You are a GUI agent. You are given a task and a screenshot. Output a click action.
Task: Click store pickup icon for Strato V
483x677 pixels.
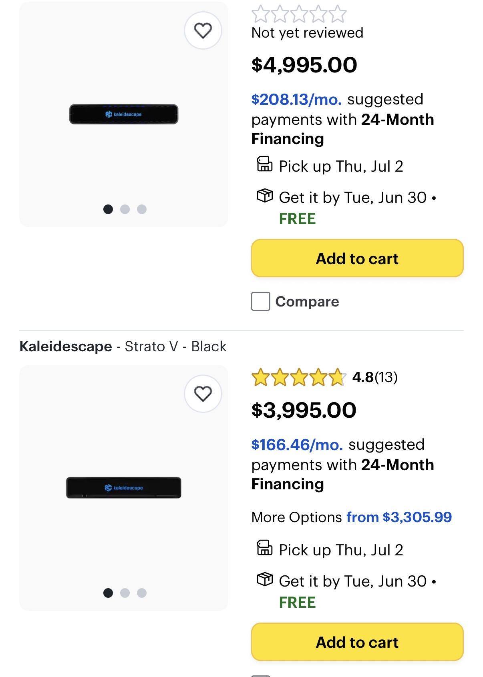[x=264, y=548]
